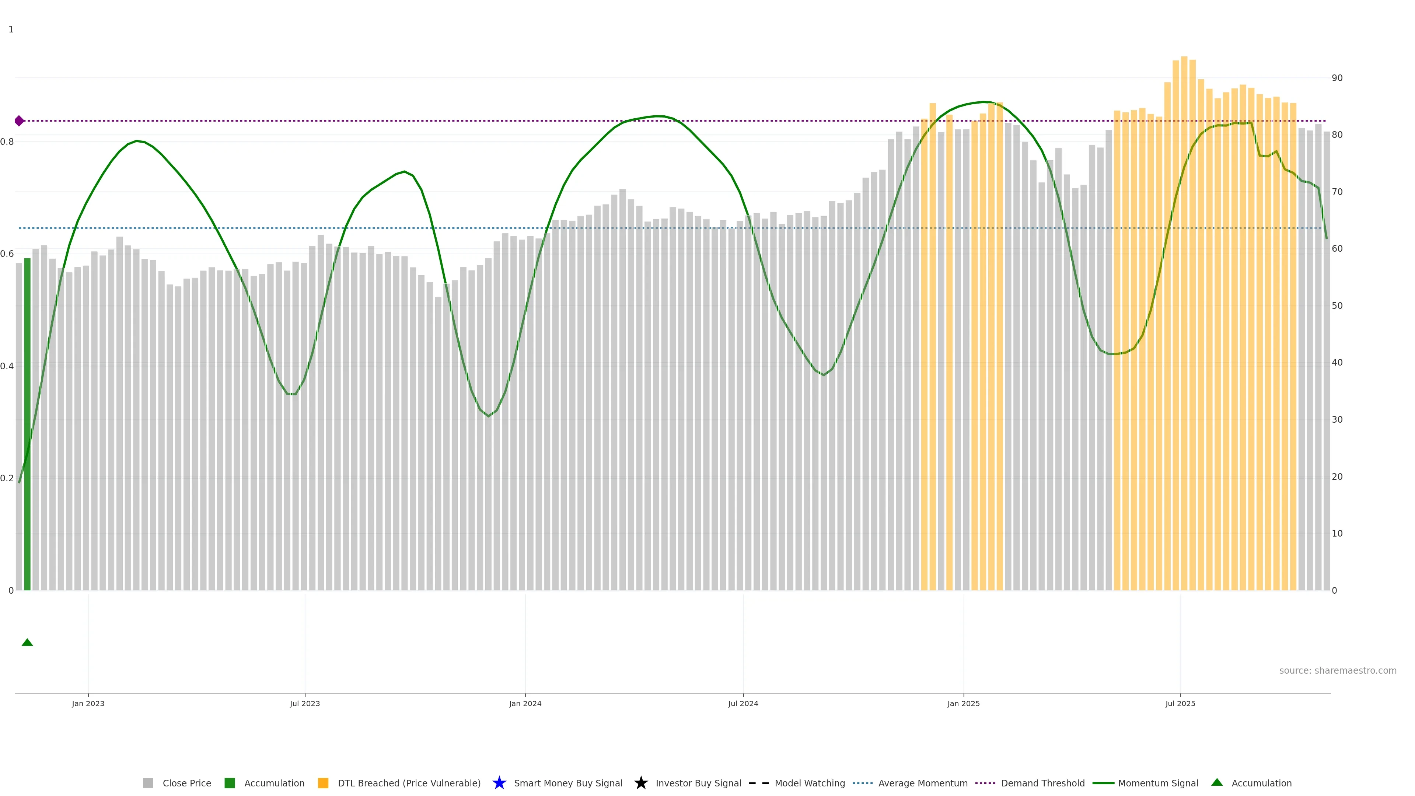Click the black Investor Buy star icon
The image size is (1415, 796).
coord(640,783)
